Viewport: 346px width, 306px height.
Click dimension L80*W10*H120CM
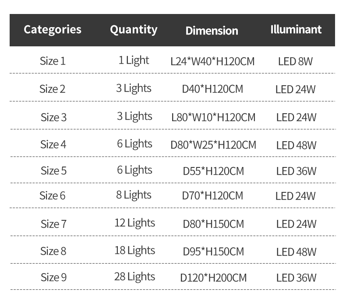coord(213,118)
